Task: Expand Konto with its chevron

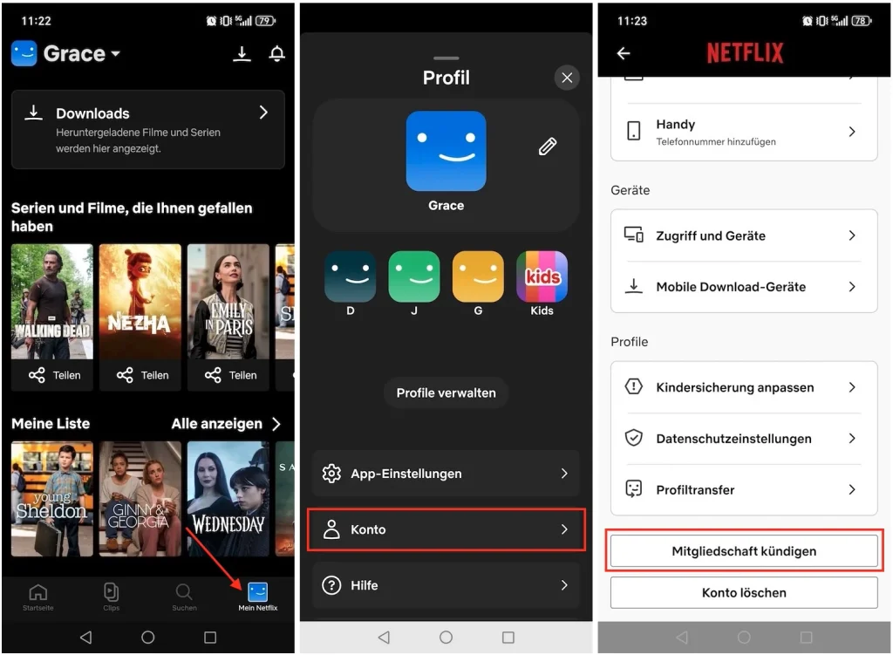Action: pyautogui.click(x=564, y=529)
